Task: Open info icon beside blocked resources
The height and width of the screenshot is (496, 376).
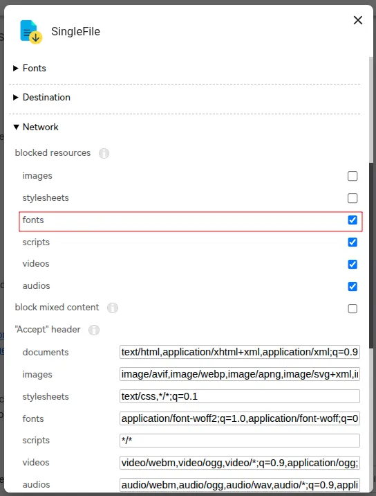Action: [104, 153]
